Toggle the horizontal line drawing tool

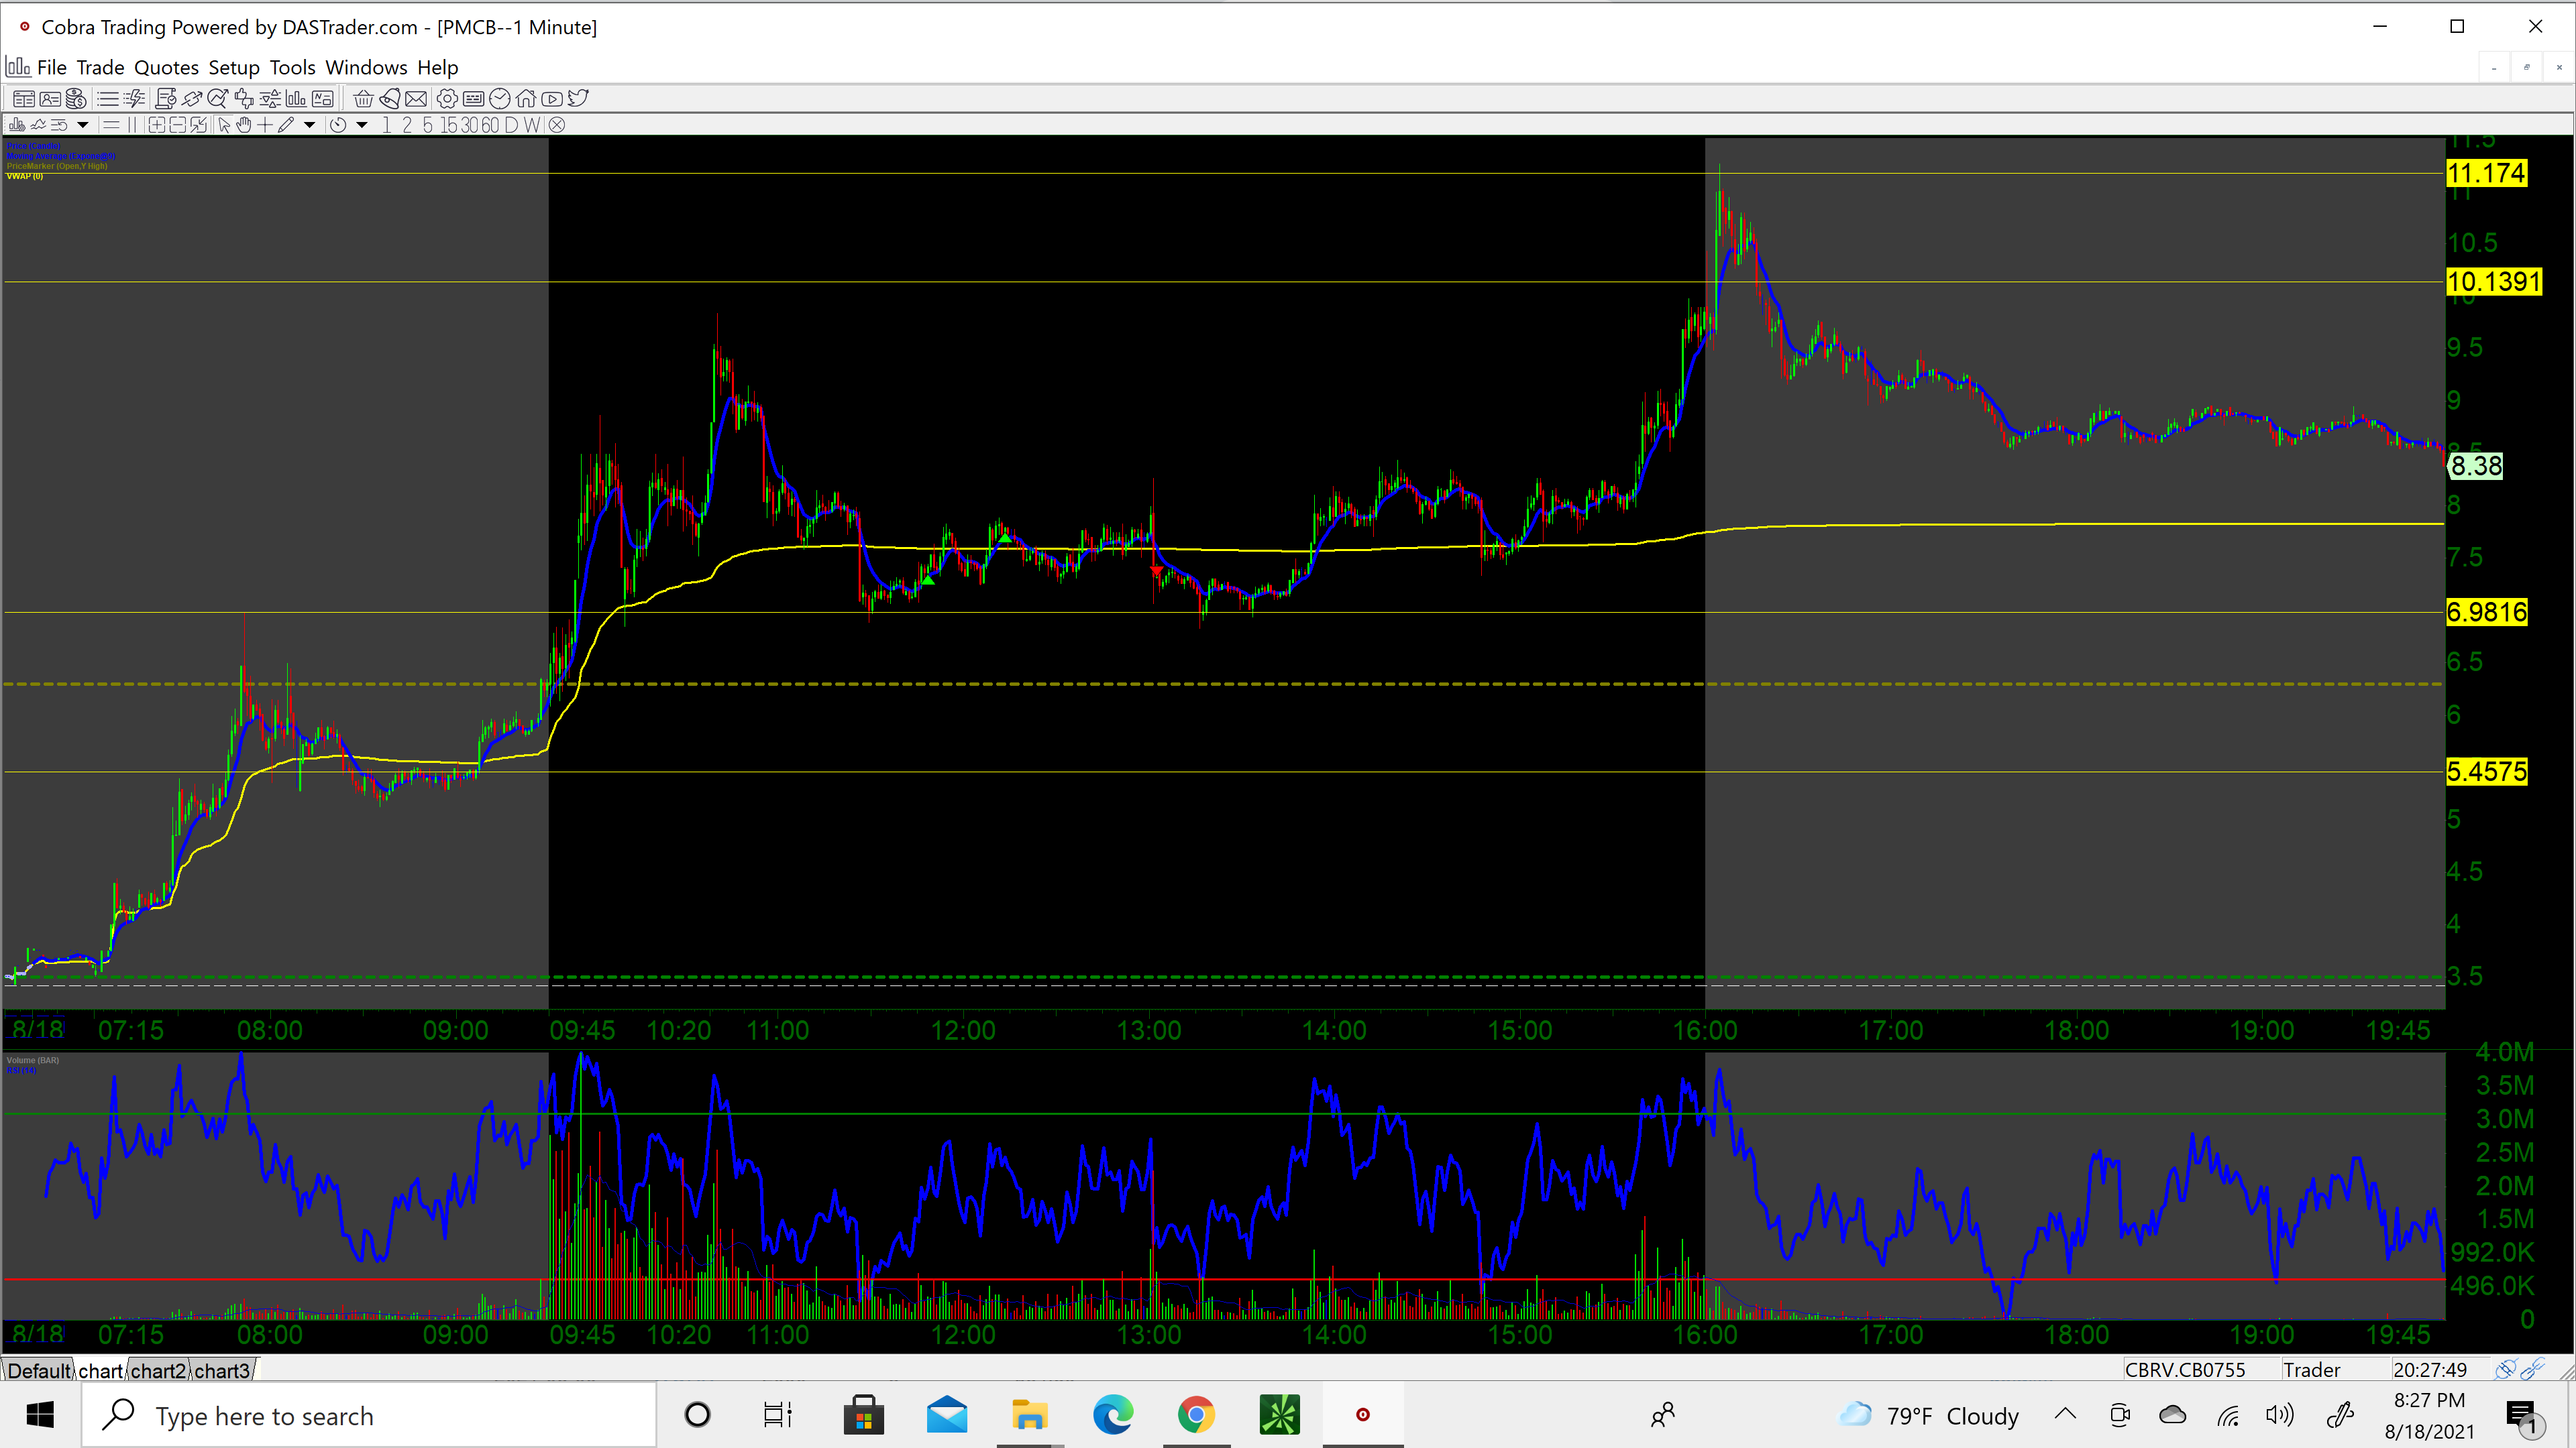(111, 125)
